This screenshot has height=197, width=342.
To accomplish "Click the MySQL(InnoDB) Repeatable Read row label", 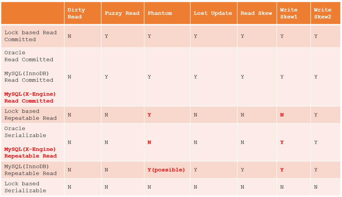I will pyautogui.click(x=31, y=170).
